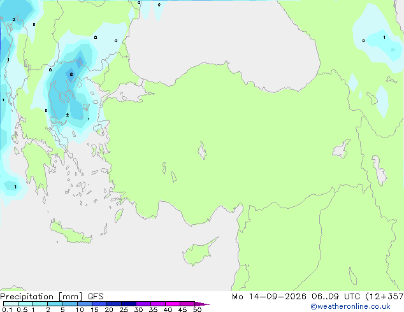Click the legend arrow tip above 50 mm
404x312 pixels.
[x=202, y=304]
